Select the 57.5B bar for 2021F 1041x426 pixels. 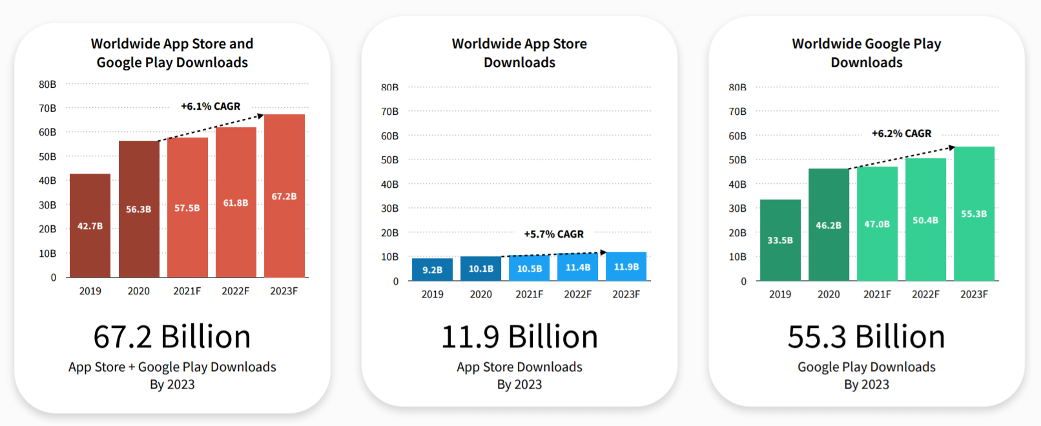(x=187, y=207)
